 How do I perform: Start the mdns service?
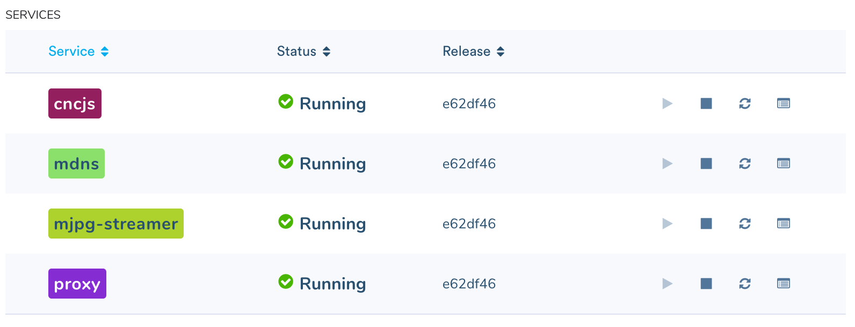(667, 163)
